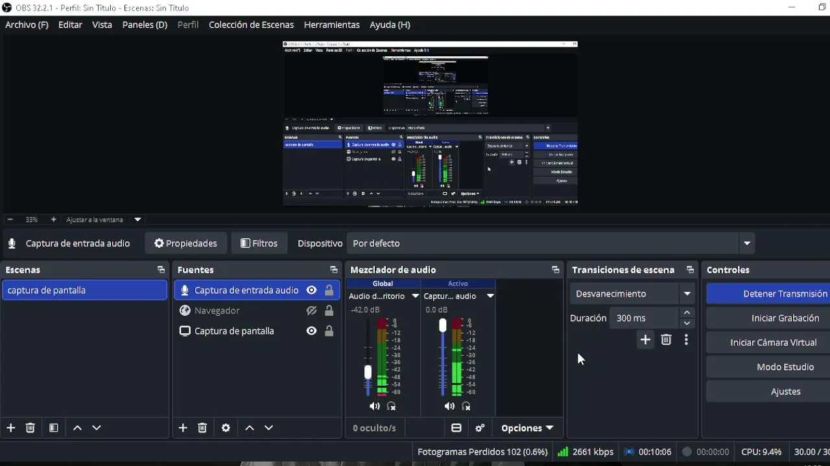The image size is (830, 466).
Task: Toggle lock on Captura de pantalla source
Action: [x=329, y=331]
